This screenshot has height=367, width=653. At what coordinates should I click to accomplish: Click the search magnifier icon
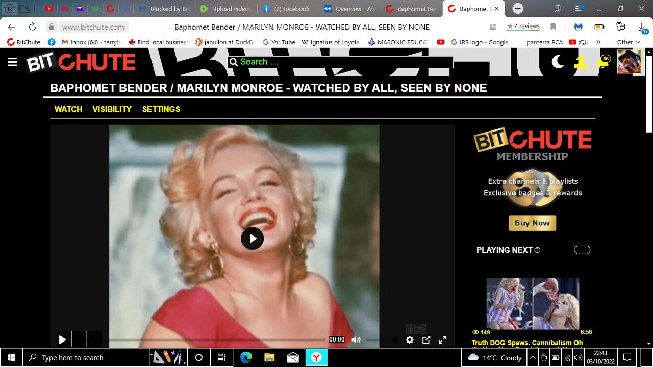234,62
